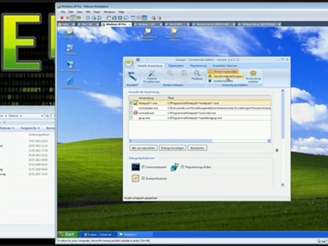Click down arrow of Evalaze vertical scrollbar
Screen dimensions: 328x246
coord(283,185)
